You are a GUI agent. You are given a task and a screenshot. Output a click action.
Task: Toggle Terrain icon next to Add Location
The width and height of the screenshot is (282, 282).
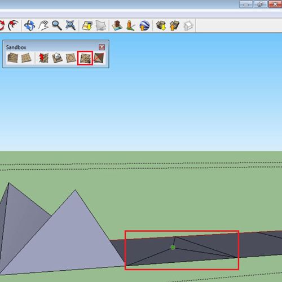pyautogui.click(x=100, y=25)
